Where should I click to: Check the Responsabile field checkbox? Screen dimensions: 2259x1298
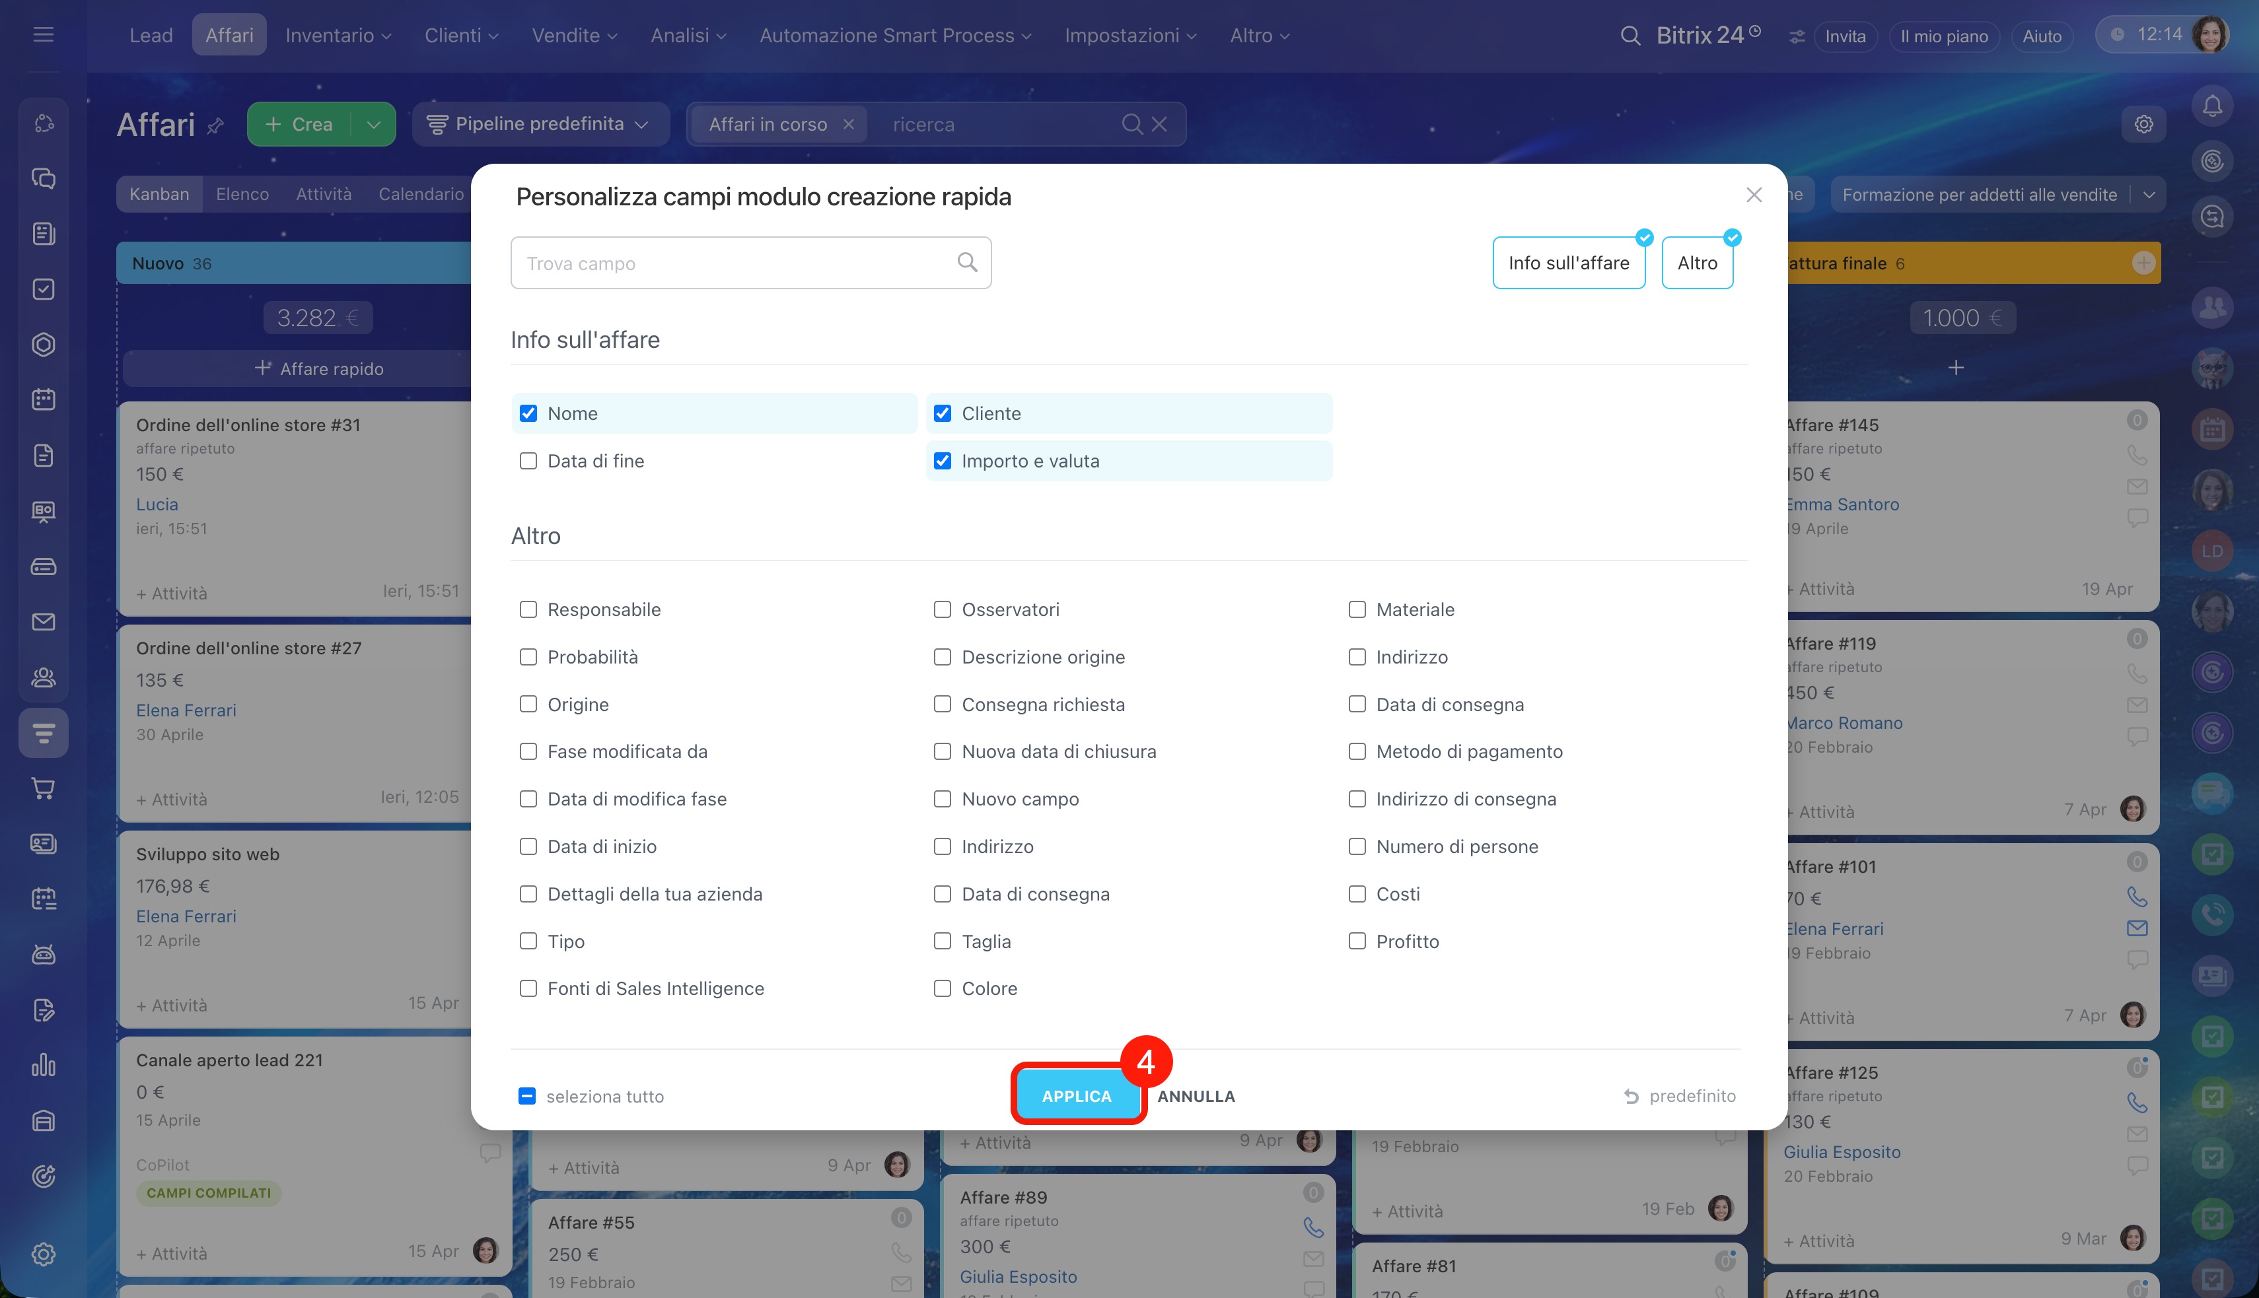click(x=528, y=610)
